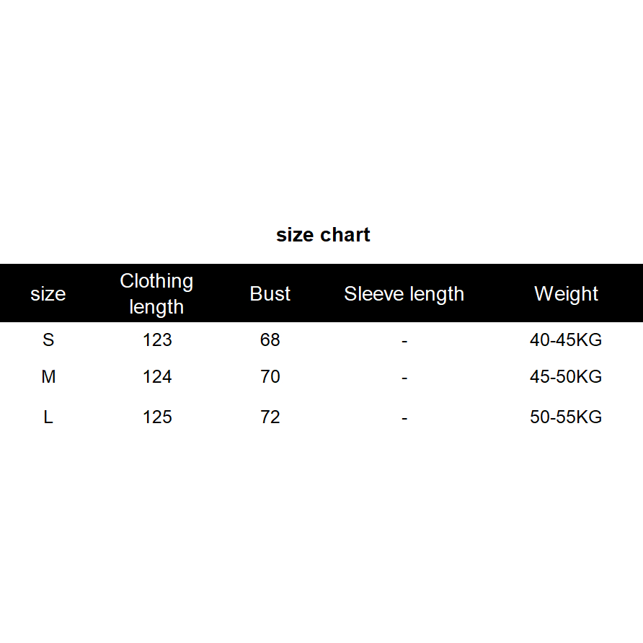Click the size "L" row label
Screen dimensions: 643x643
point(48,417)
